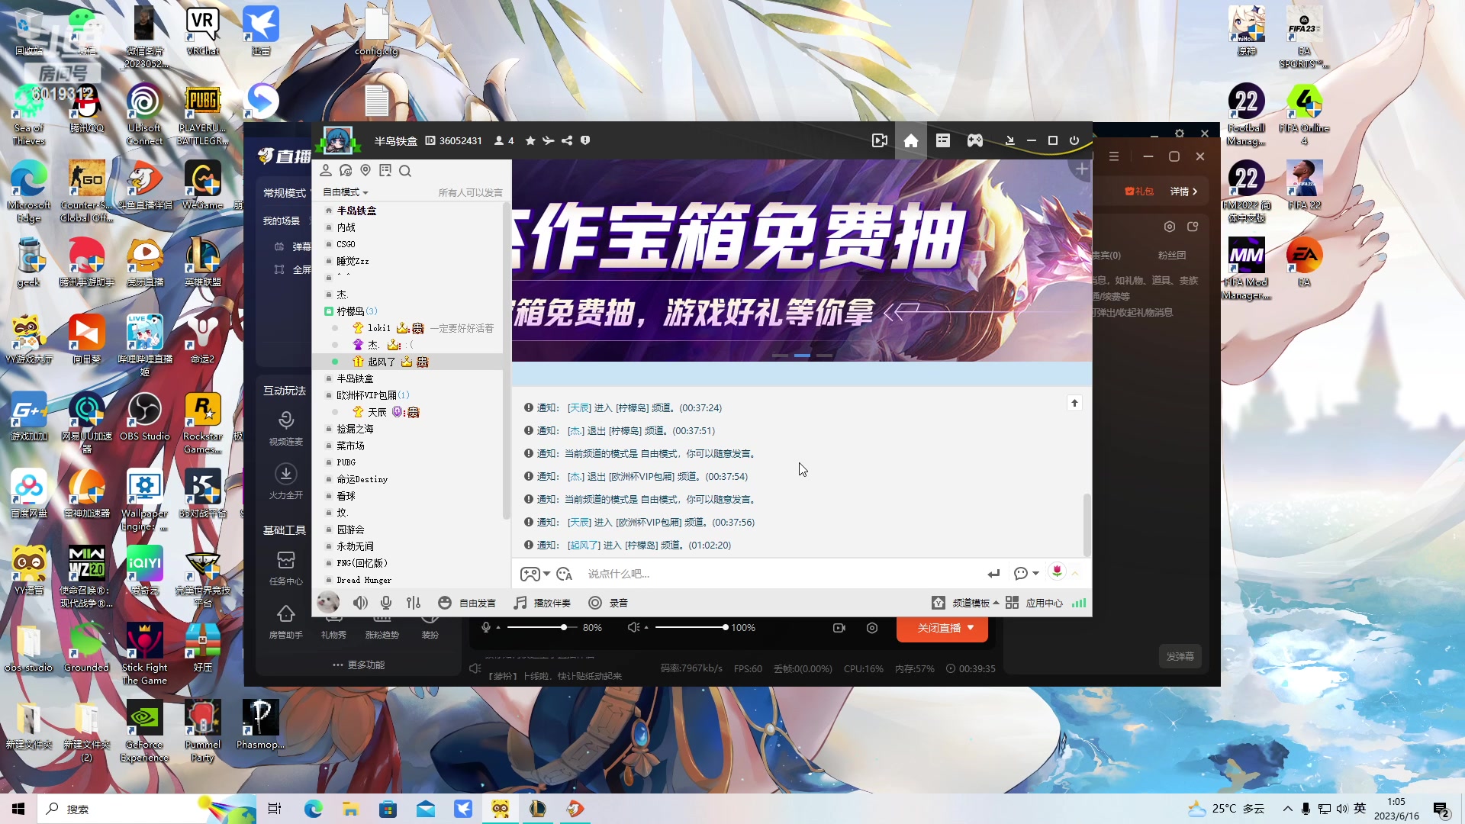The image size is (1465, 824).
Task: Click 更多功能 in streaming sidebar
Action: point(359,665)
